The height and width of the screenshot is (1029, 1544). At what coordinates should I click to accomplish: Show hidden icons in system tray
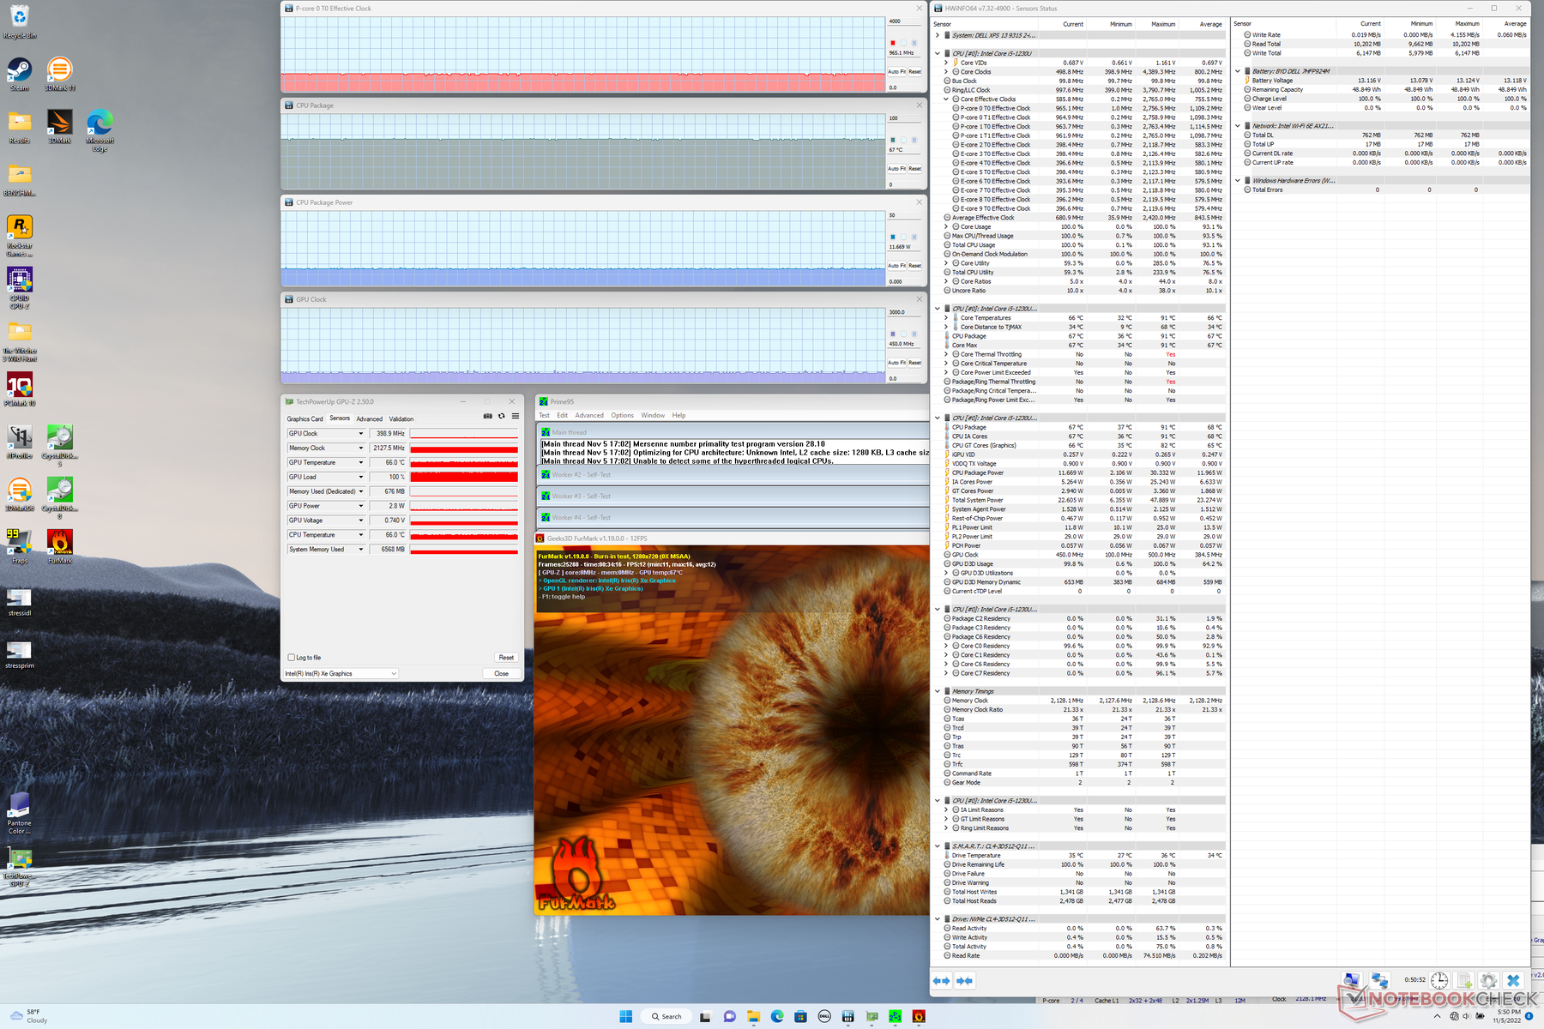point(1438,1016)
